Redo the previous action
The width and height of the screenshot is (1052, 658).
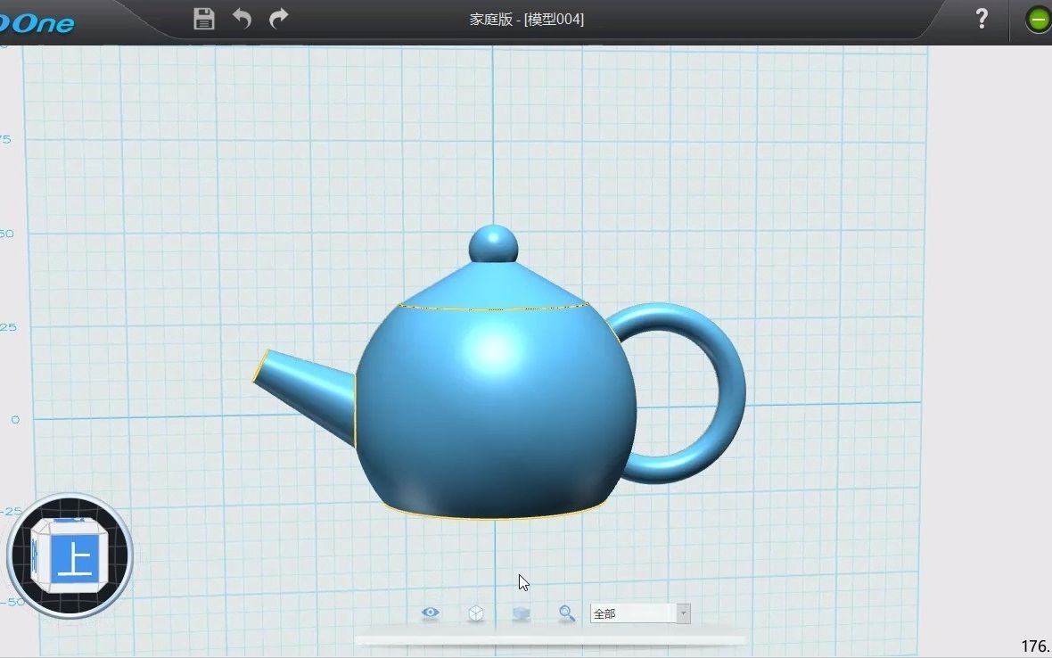coord(278,18)
